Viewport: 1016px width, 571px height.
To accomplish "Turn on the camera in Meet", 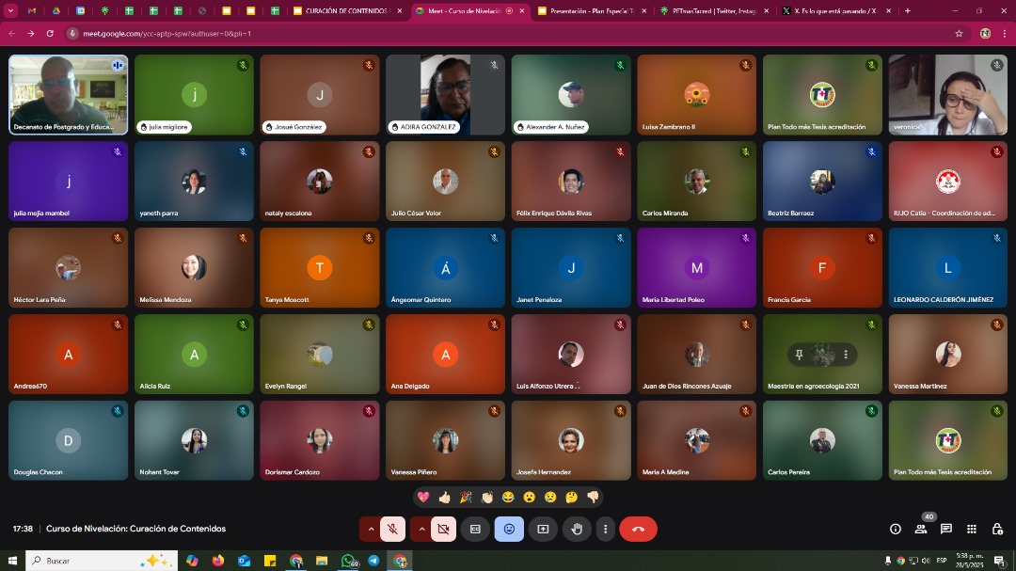I will (x=443, y=529).
